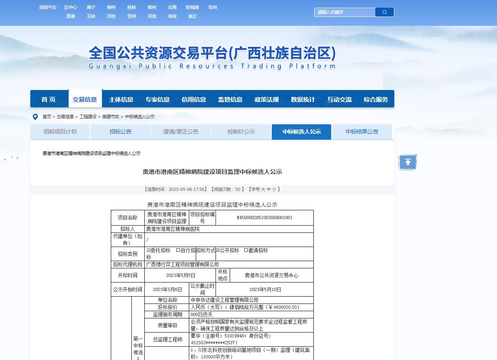
Task: Open the 主体信息 navigation menu
Action: pos(121,99)
